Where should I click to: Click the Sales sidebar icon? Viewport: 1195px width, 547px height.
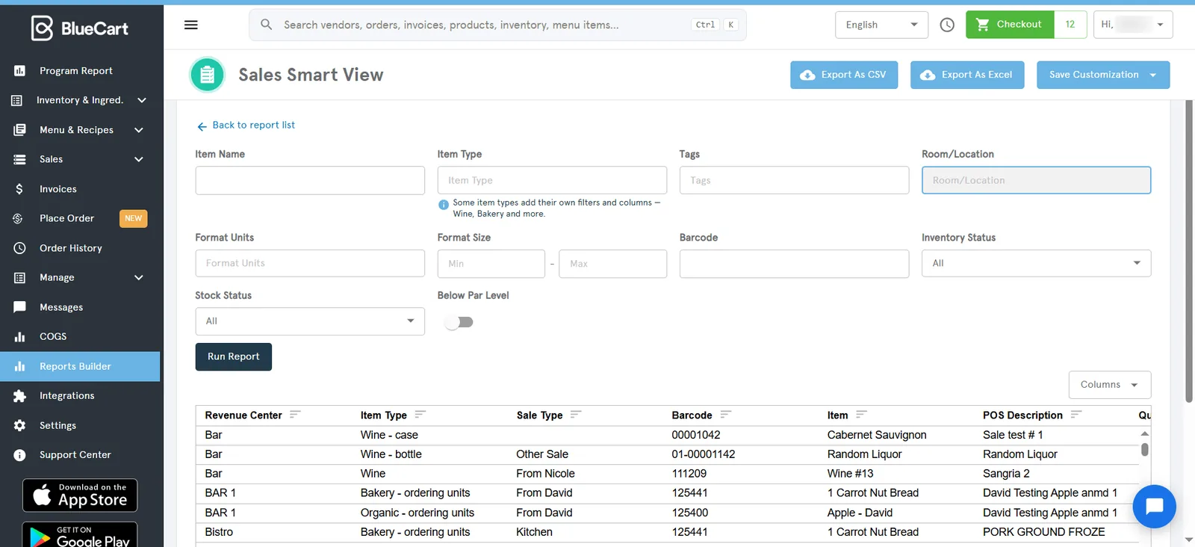click(20, 159)
